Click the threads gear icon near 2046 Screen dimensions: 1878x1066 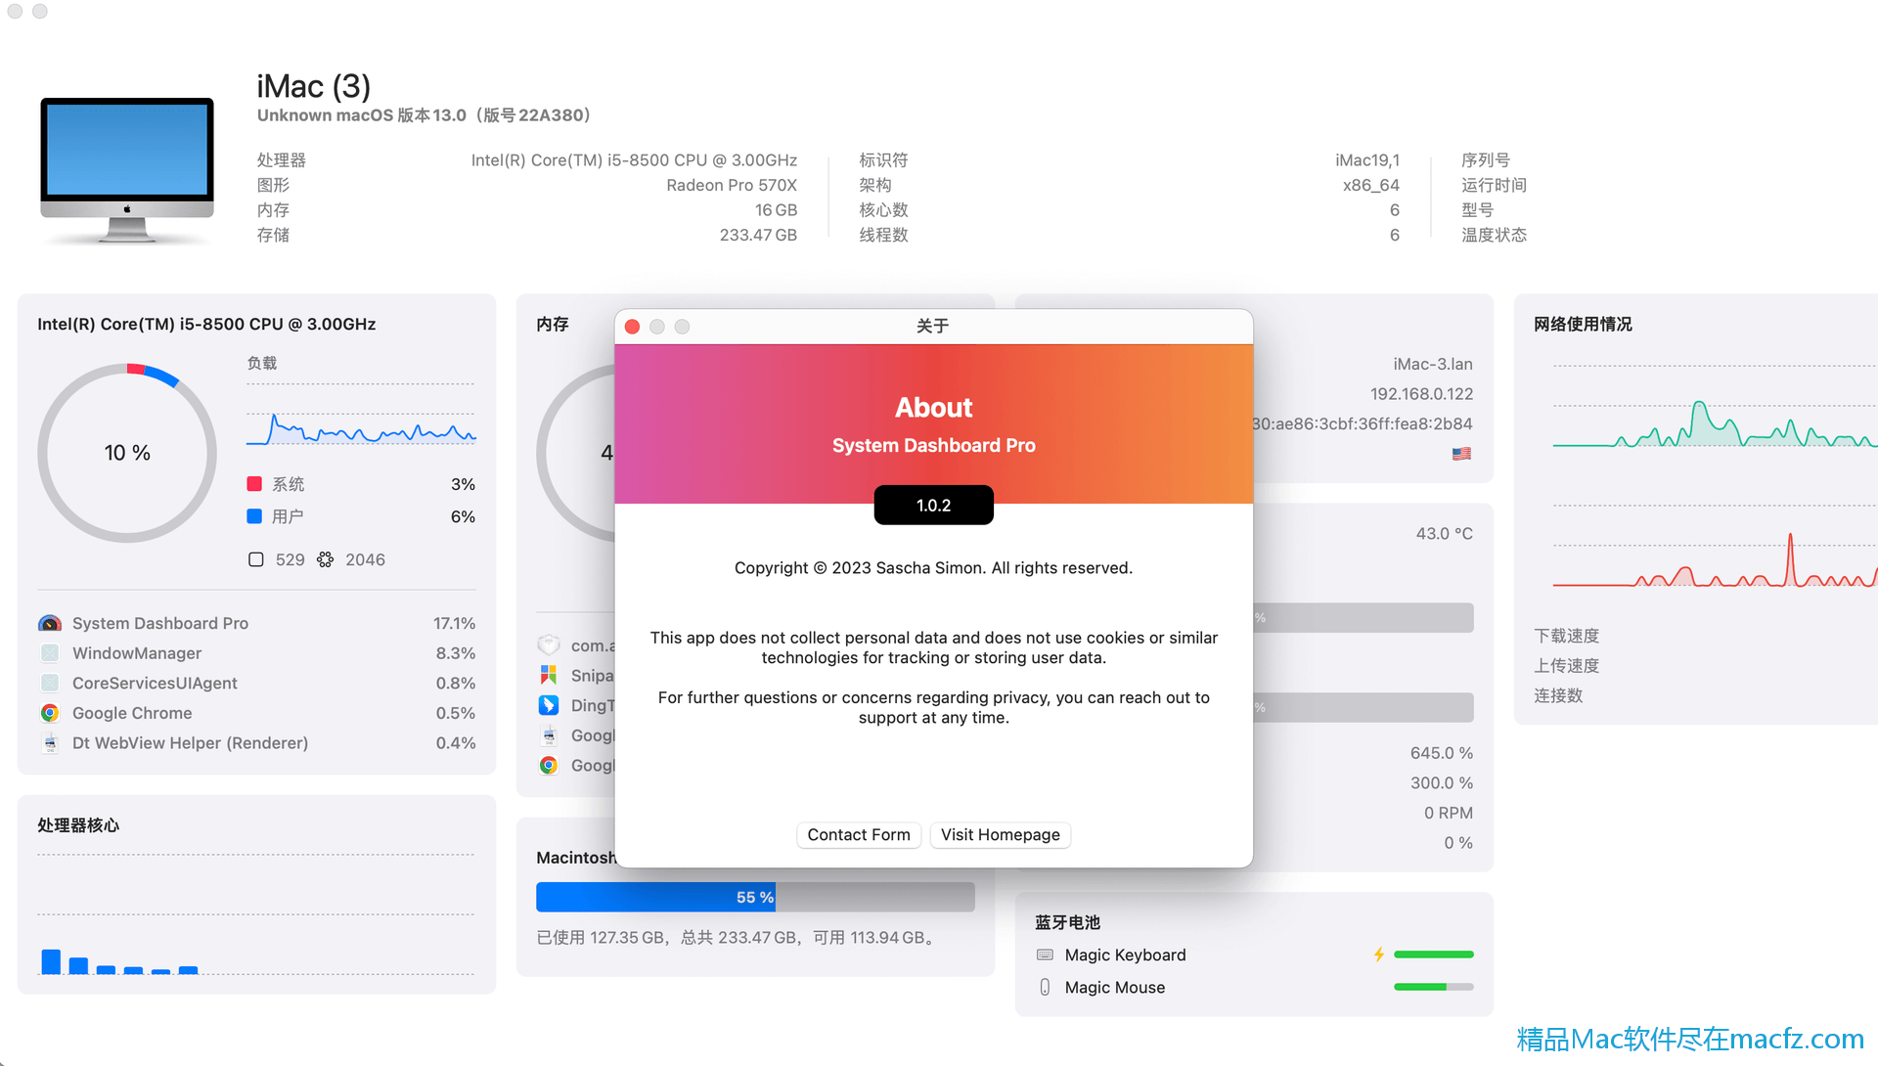325,559
